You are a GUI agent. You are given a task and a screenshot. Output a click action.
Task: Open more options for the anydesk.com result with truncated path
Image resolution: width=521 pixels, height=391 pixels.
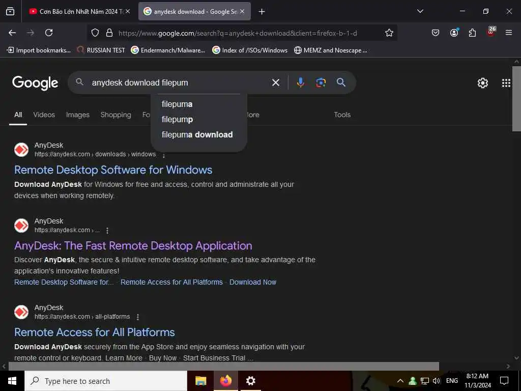(107, 231)
